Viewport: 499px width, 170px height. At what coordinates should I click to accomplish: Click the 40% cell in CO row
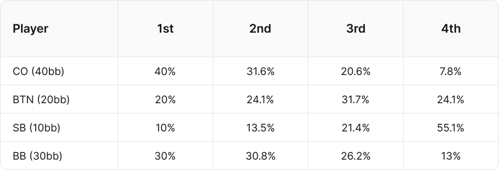166,71
